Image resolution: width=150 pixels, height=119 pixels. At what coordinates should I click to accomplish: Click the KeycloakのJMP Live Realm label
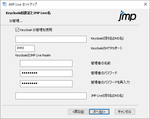click(x=33, y=55)
